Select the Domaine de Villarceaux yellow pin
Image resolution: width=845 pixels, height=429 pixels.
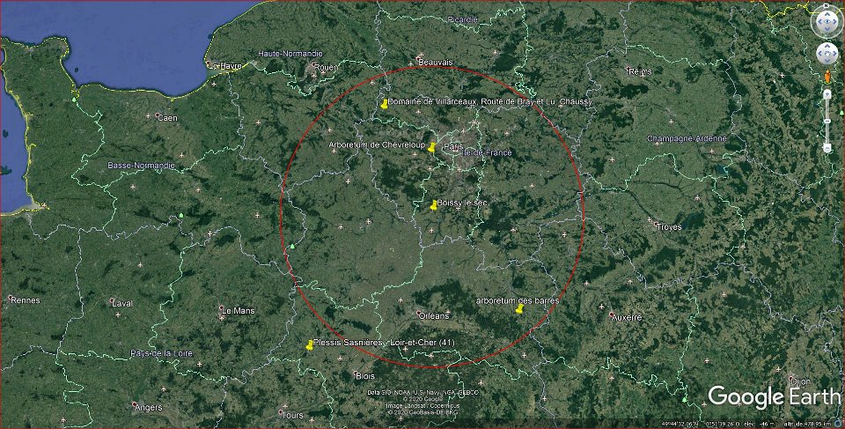384,104
